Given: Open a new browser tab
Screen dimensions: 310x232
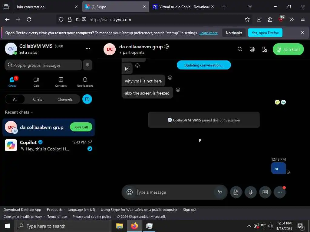Looking at the screenshot, I should 224,7.
